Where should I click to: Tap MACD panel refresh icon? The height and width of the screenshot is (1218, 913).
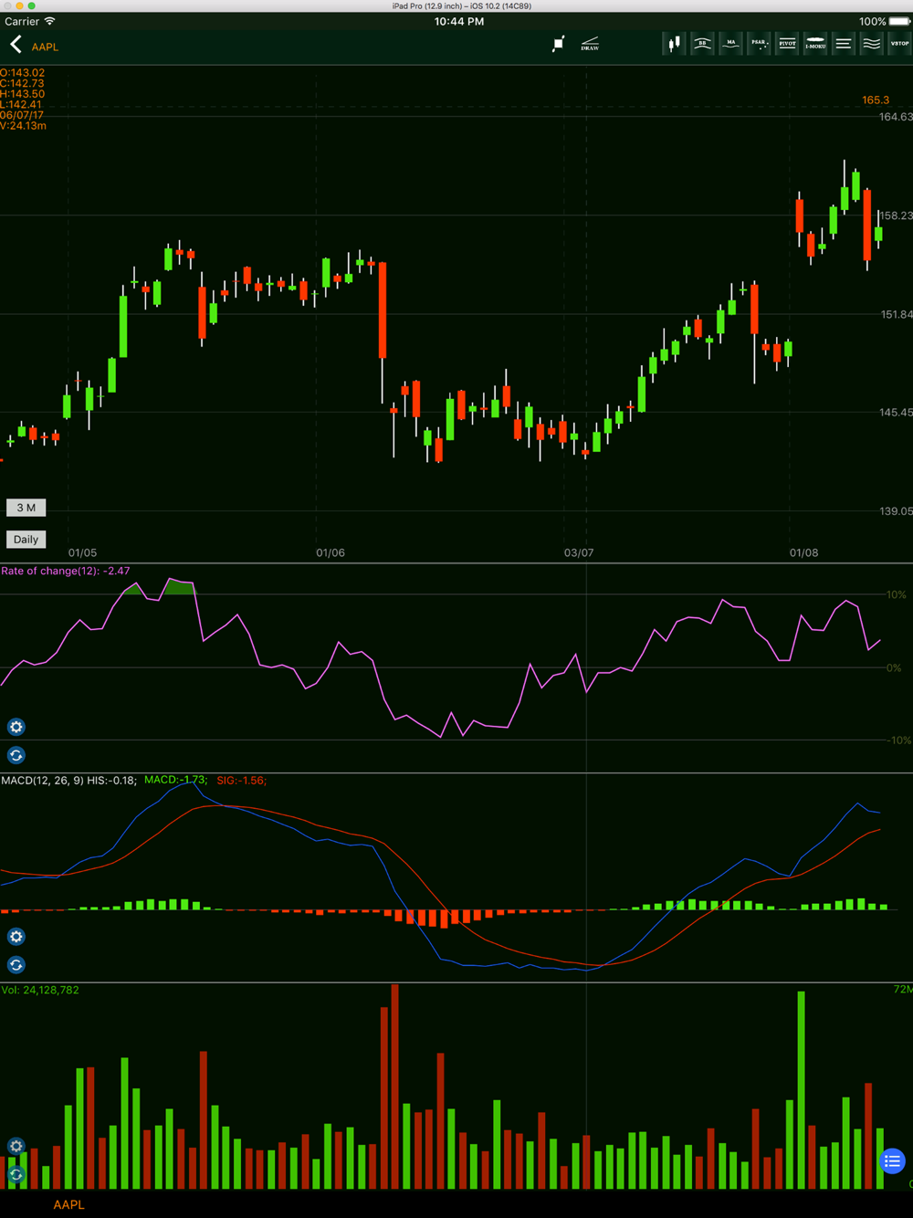(x=16, y=965)
